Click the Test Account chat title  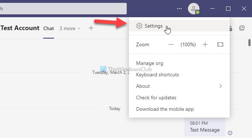(20, 28)
